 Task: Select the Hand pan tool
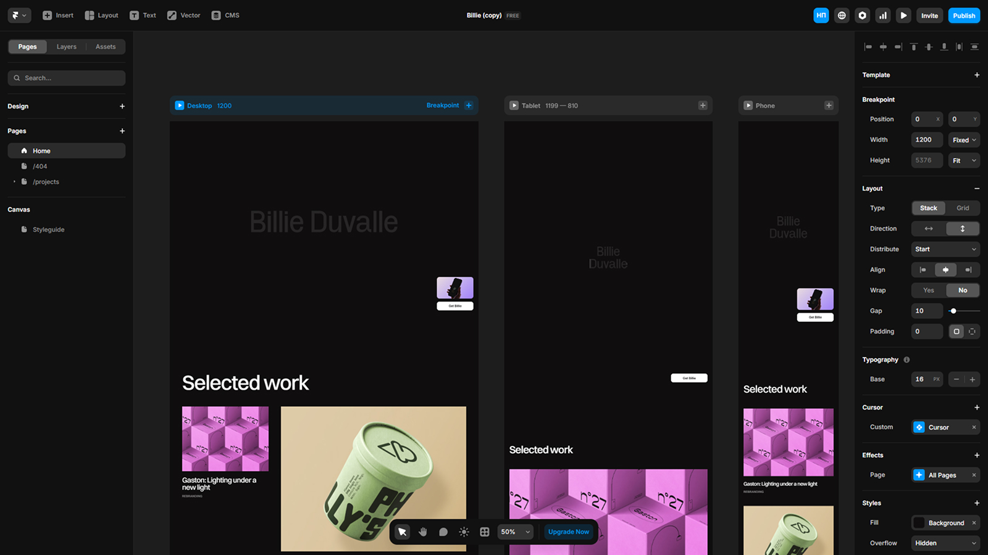tap(423, 532)
